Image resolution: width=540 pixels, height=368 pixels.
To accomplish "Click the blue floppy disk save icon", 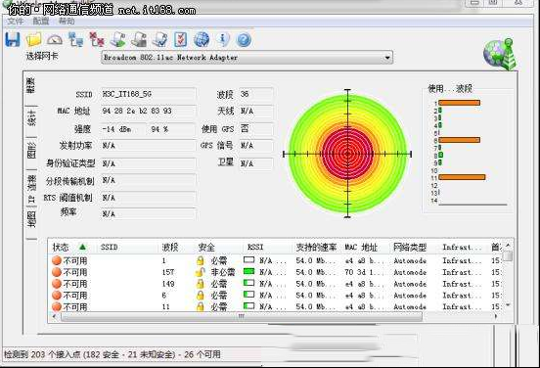I will click(x=13, y=39).
